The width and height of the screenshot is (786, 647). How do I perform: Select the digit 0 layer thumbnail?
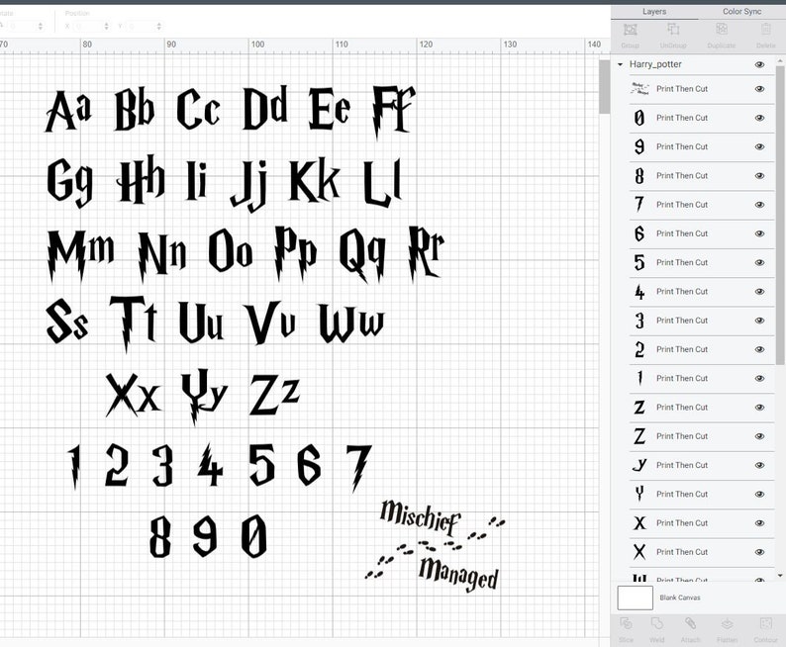tap(639, 118)
